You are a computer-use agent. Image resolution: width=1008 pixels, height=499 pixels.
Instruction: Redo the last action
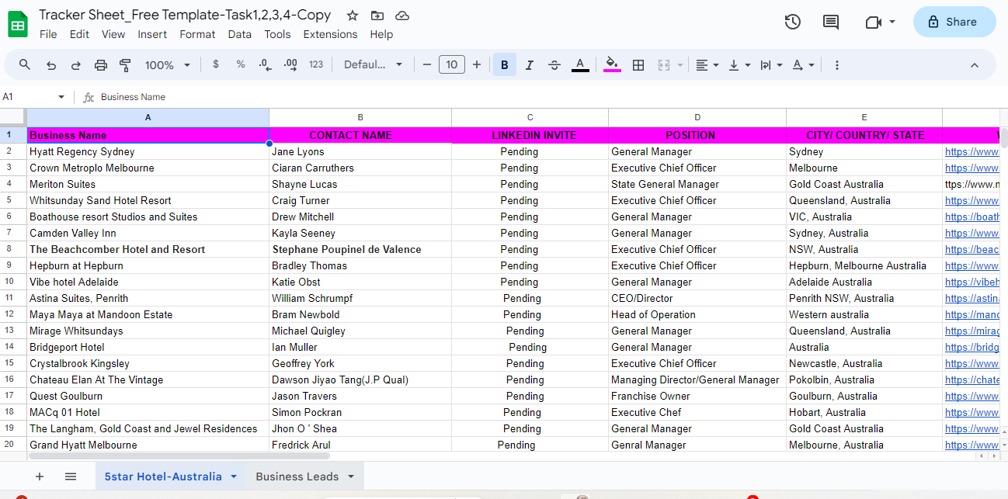(76, 65)
